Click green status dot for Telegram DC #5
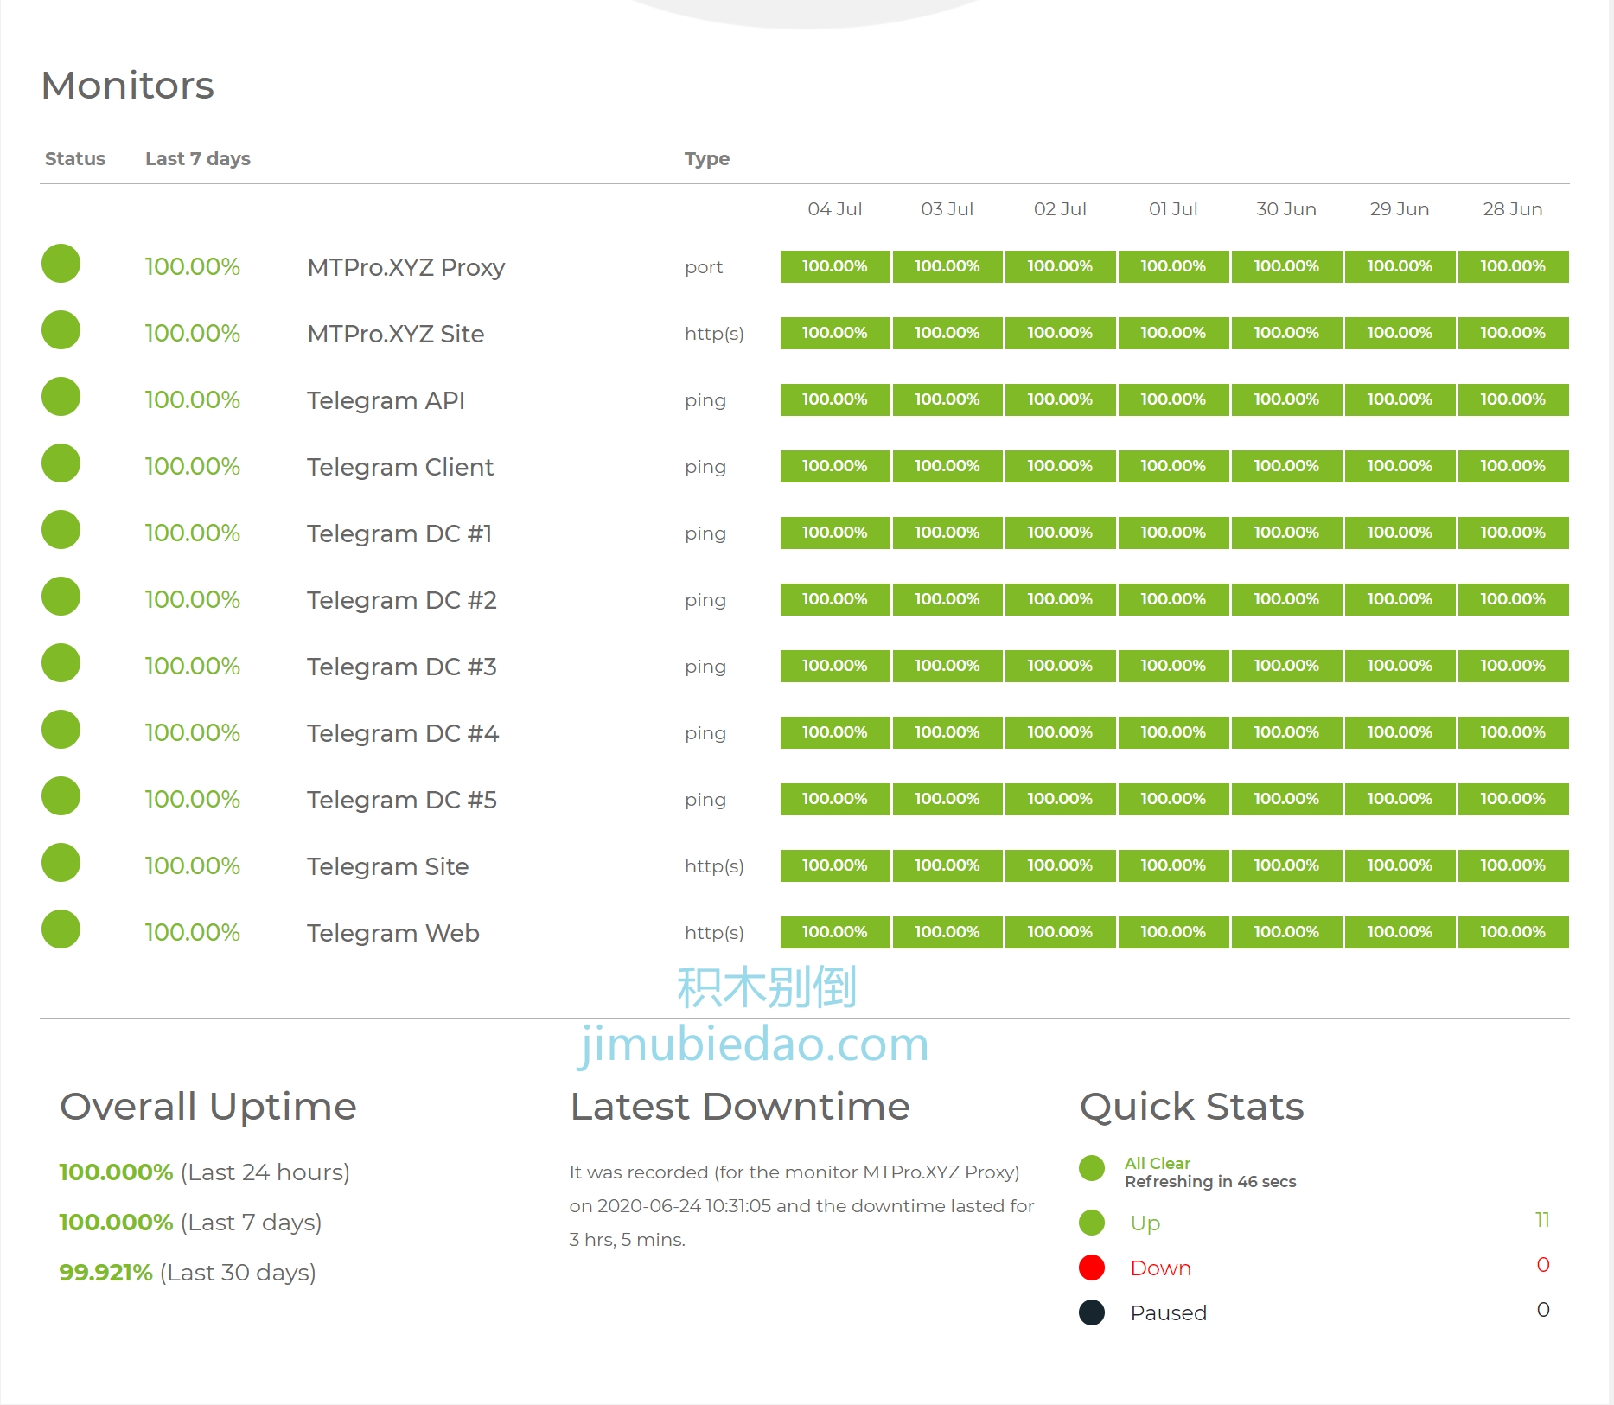Screen dimensions: 1614x1405 pyautogui.click(x=61, y=796)
